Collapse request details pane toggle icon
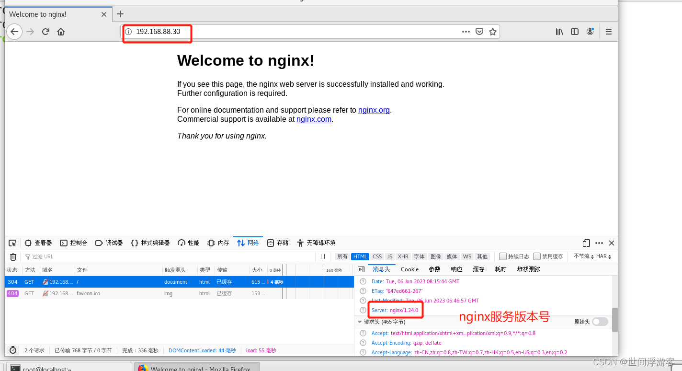The image size is (682, 371). coord(361,269)
